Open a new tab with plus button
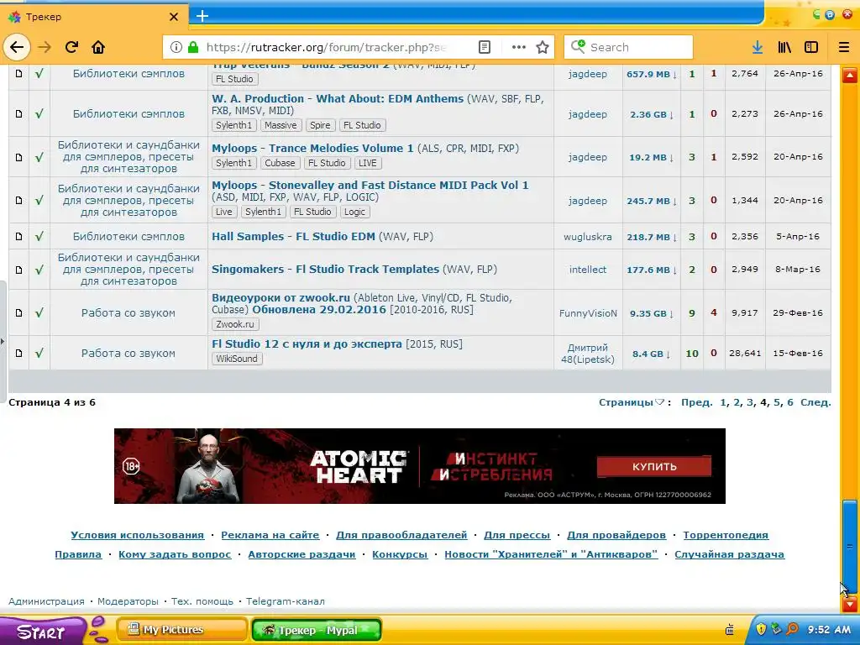 [x=202, y=16]
